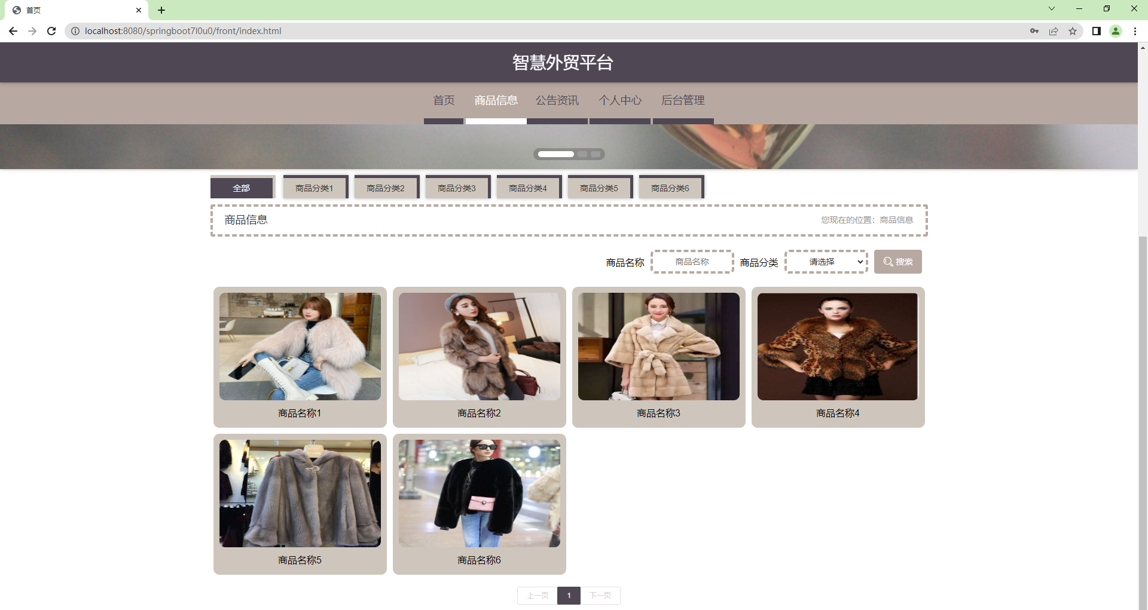Open the tab search chevron

1052,8
